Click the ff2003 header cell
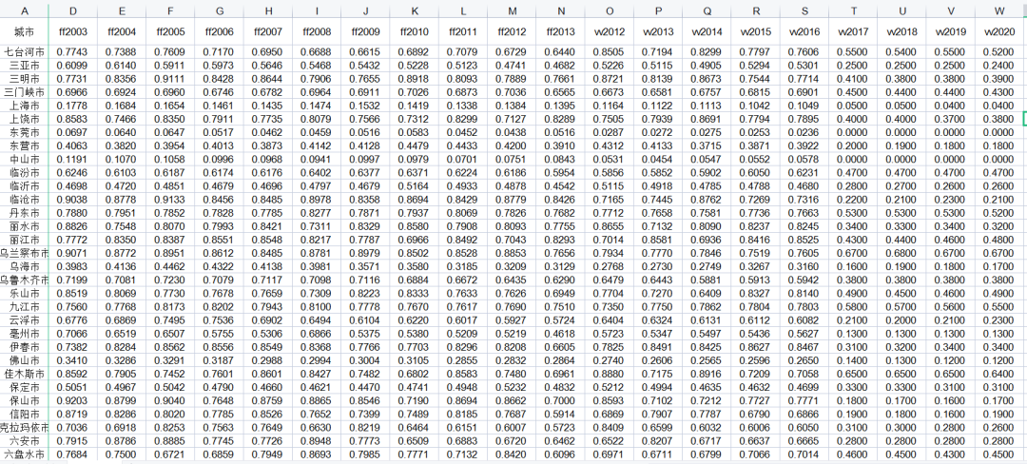Screen dimensions: 1027x464 (72, 31)
